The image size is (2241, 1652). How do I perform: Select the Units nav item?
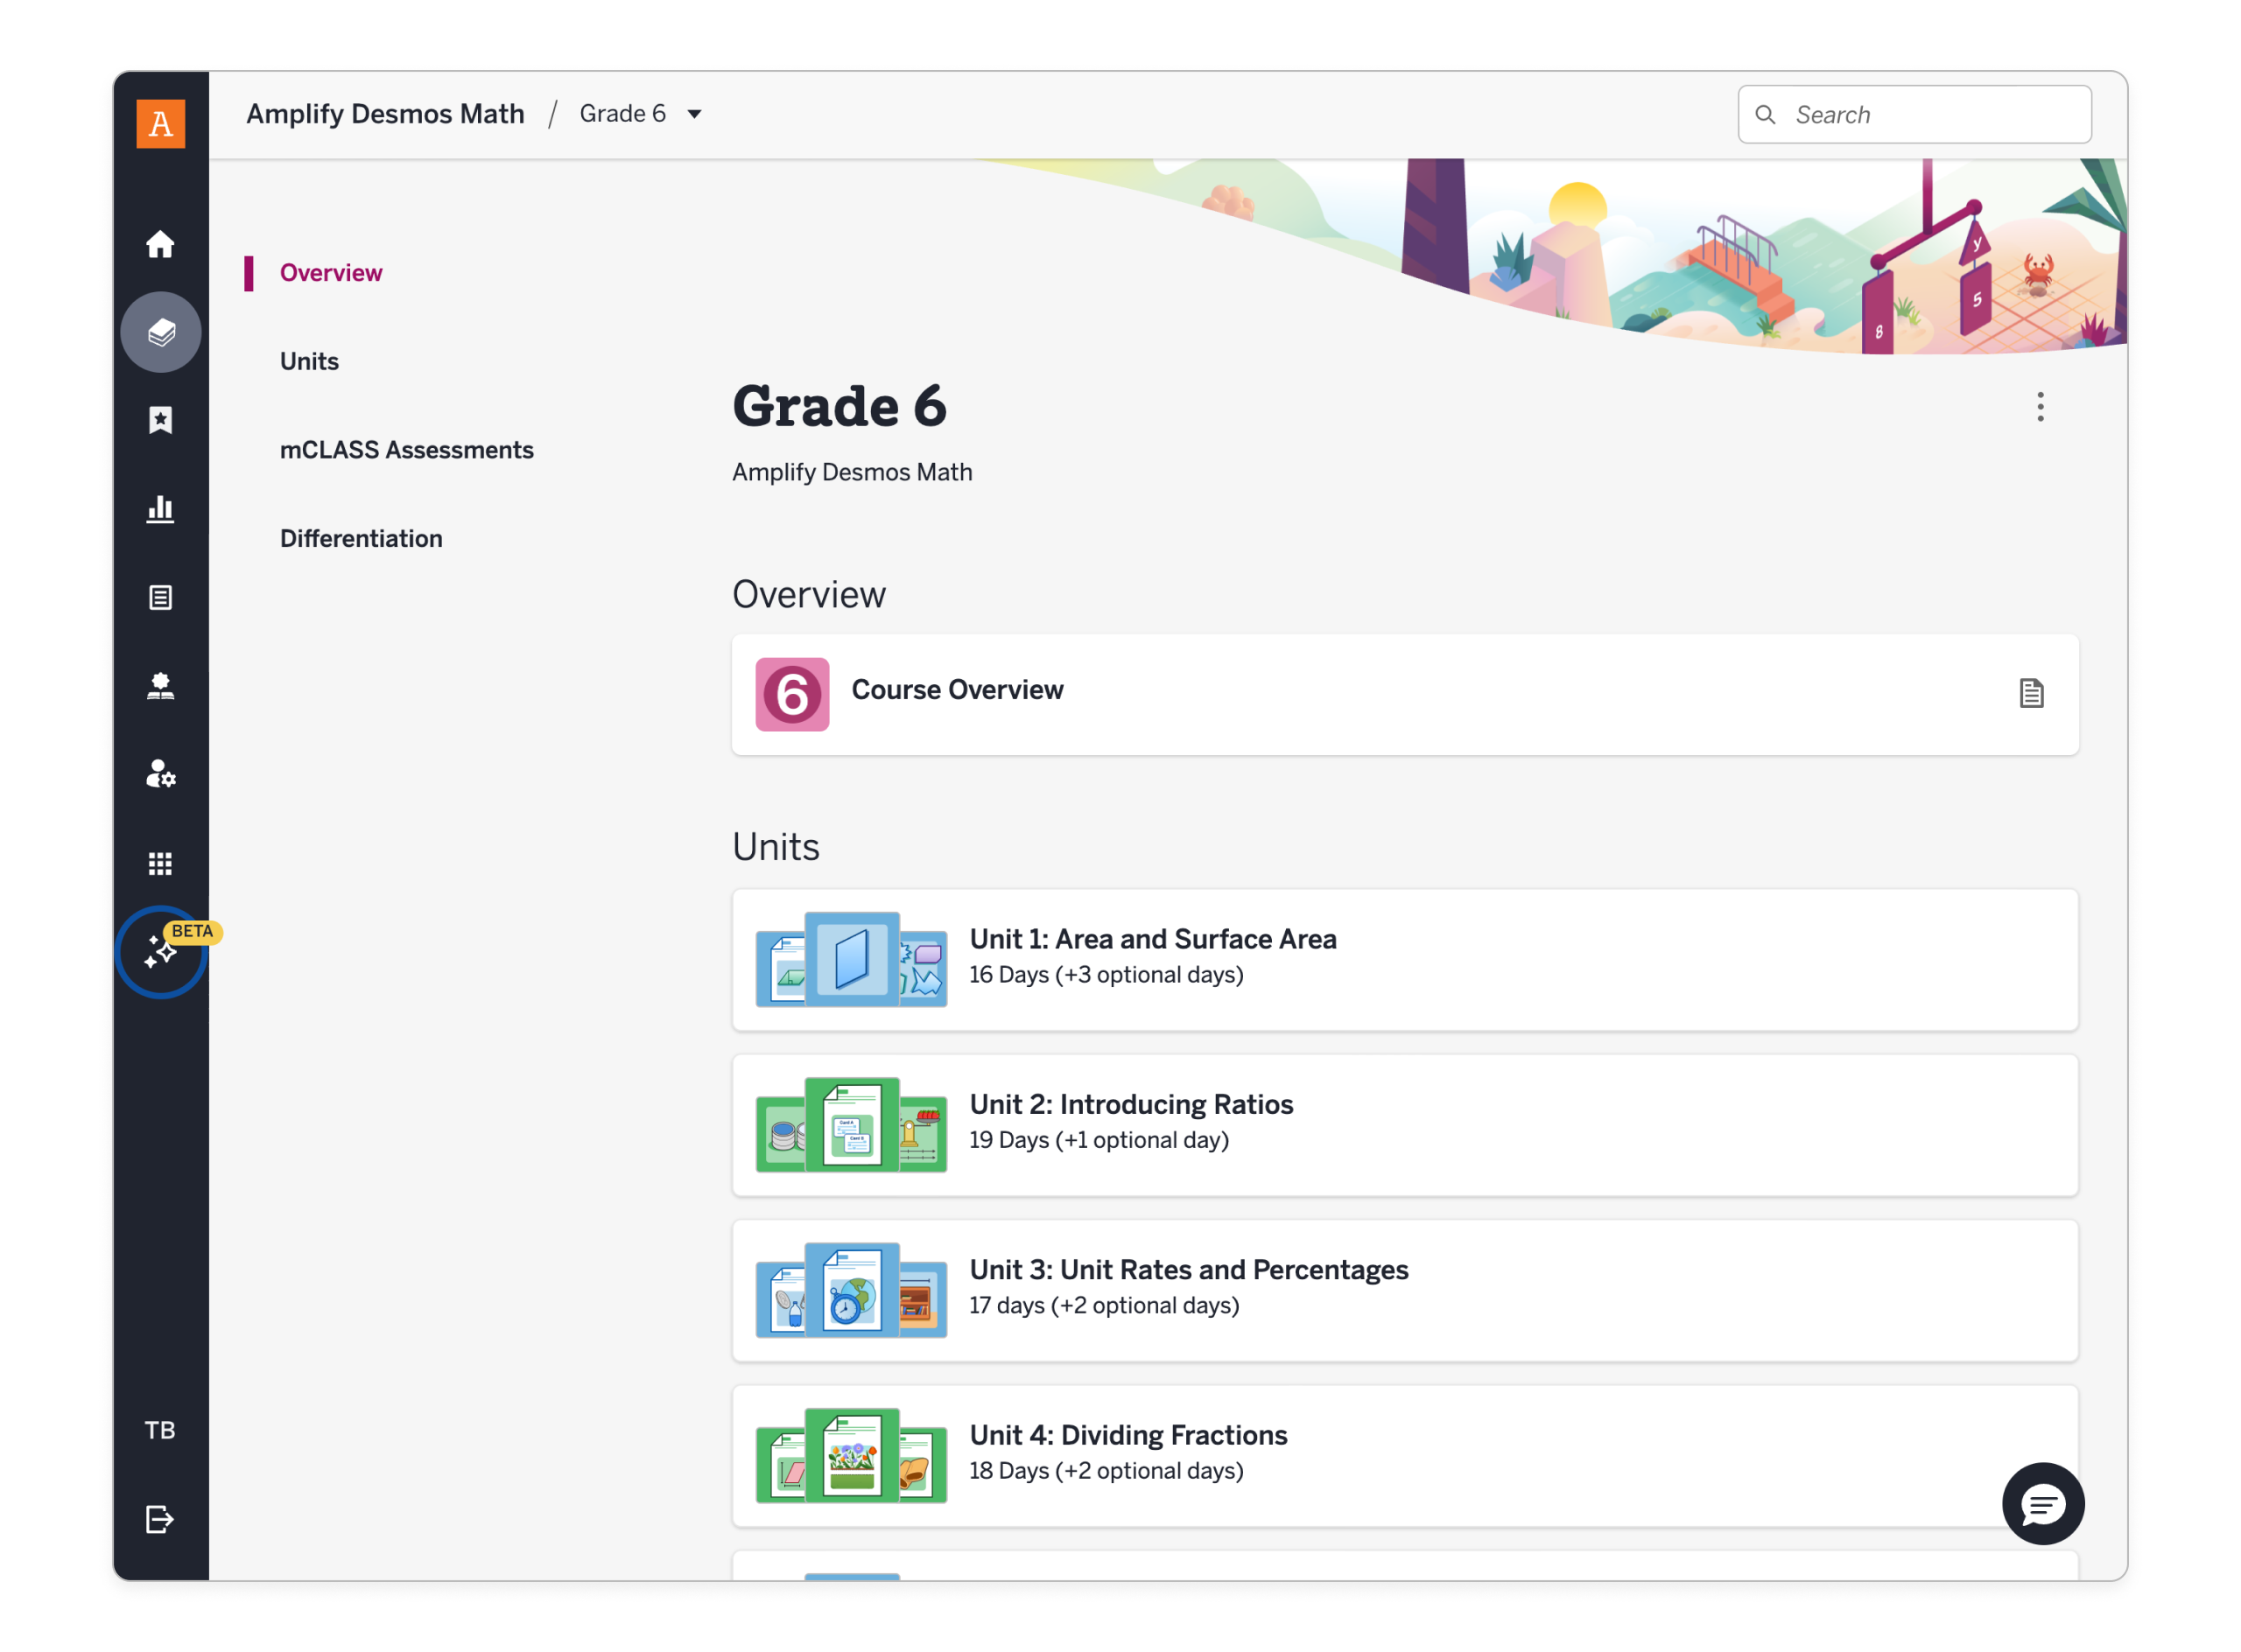coord(310,362)
